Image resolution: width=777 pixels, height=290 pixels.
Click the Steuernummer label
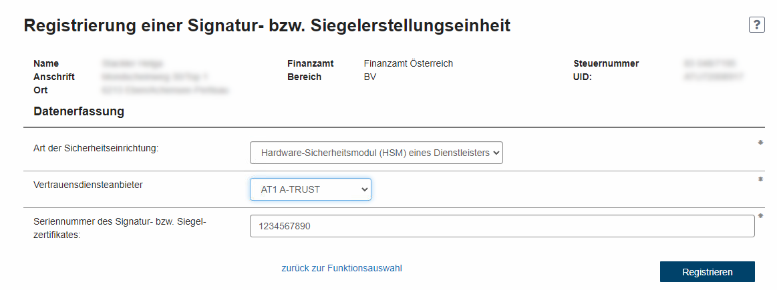(606, 63)
